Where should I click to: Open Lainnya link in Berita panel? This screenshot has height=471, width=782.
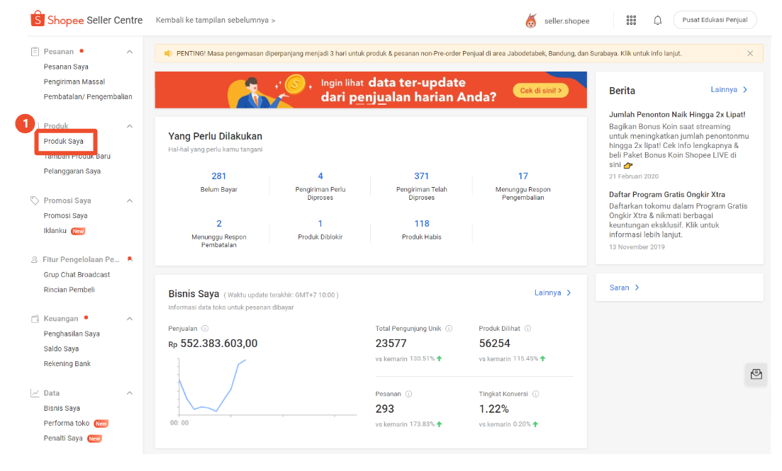(729, 90)
